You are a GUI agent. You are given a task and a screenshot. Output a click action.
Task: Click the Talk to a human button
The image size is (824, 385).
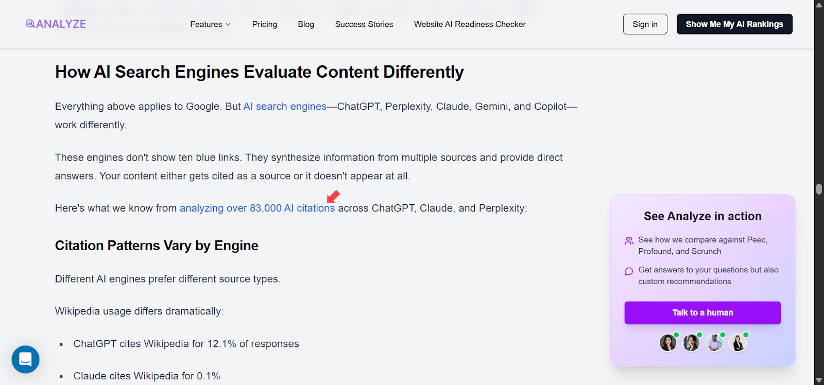[x=702, y=313]
